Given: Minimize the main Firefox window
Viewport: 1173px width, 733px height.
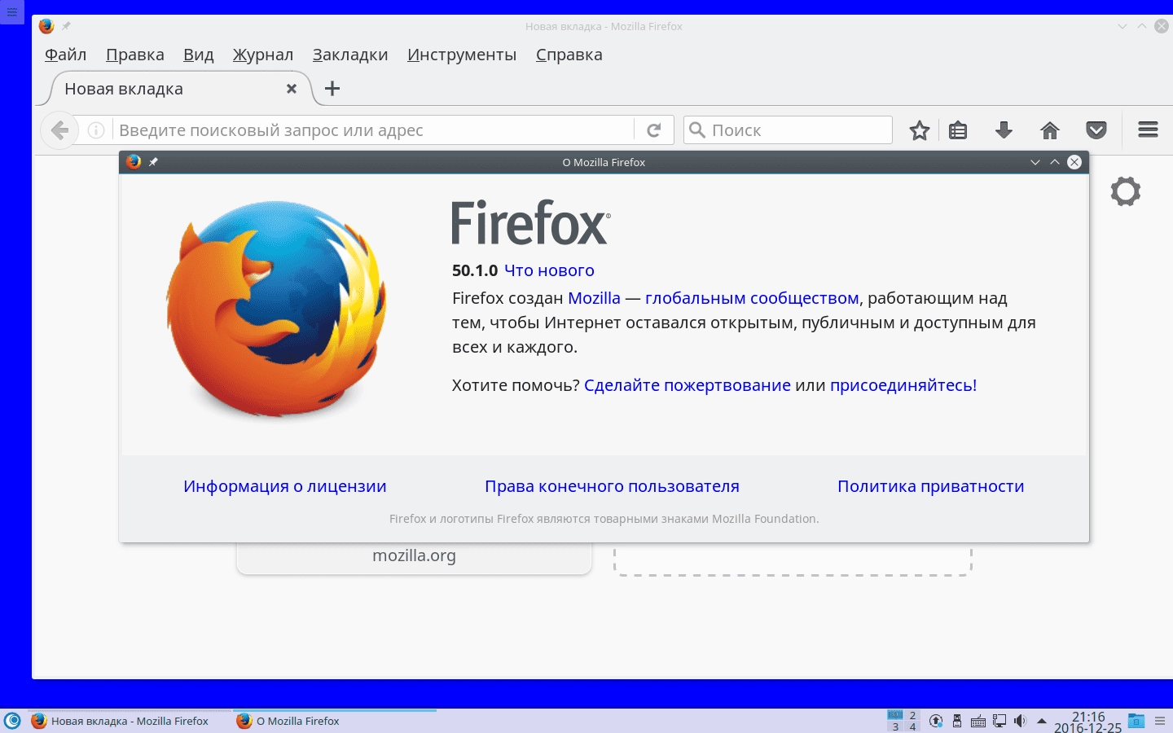Looking at the screenshot, I should coord(1122,26).
